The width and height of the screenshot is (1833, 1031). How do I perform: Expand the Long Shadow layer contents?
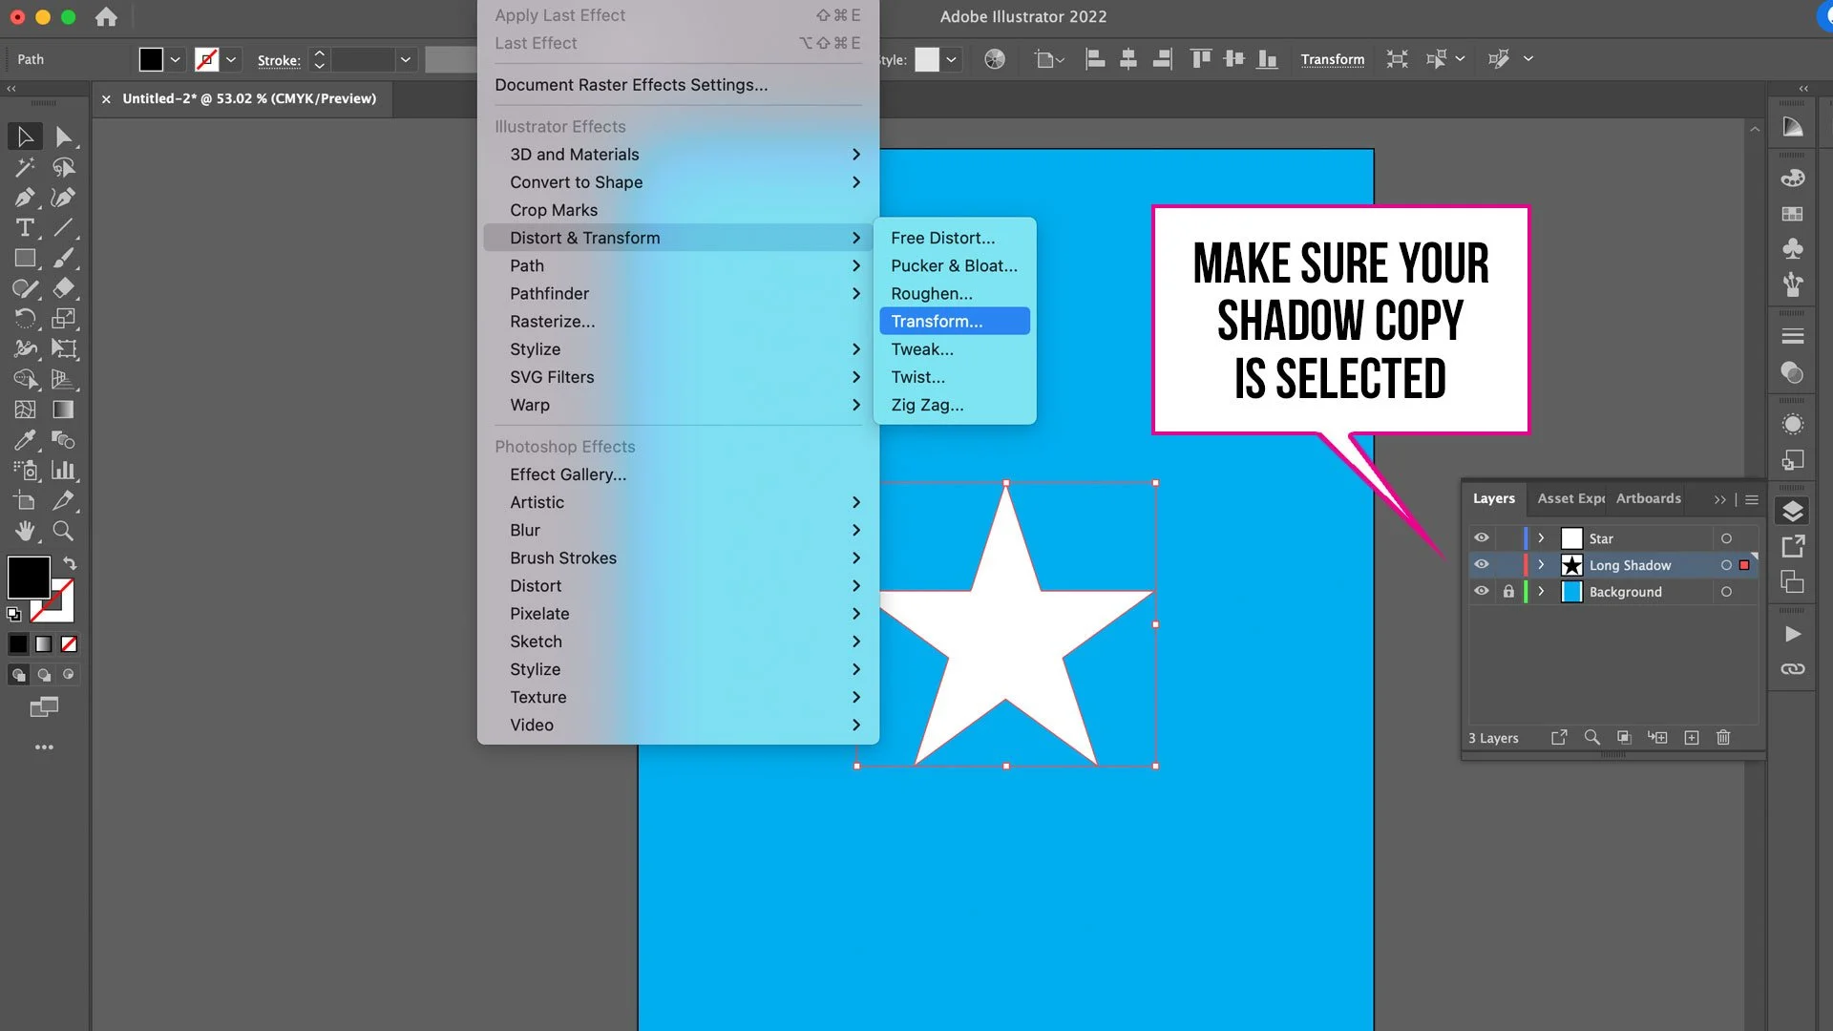coord(1541,565)
